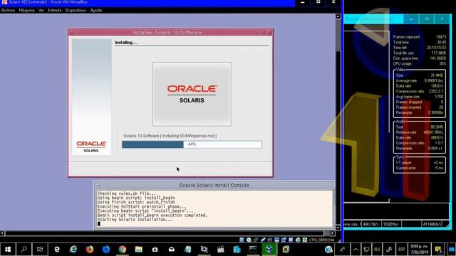Click the CTRL DERECHA host key indicator
The image size is (456, 256).
point(321,240)
